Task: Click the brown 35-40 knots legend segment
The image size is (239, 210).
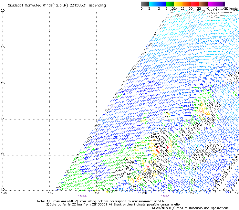Action: (203, 4)
